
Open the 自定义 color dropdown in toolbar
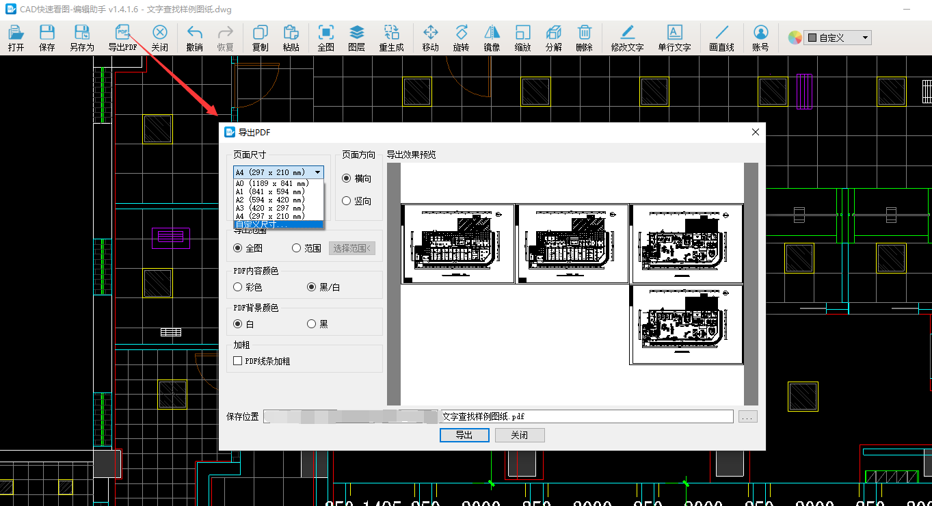[x=838, y=38]
